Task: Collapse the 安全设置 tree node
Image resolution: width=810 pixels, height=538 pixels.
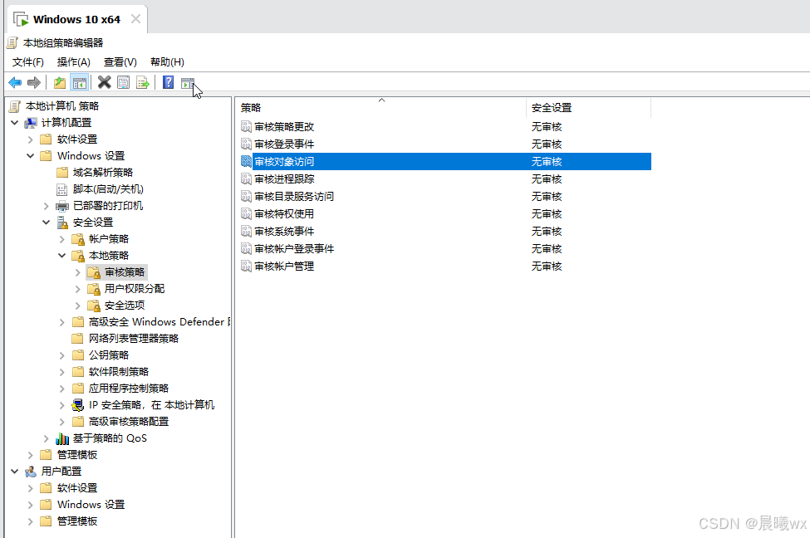Action: (x=46, y=223)
